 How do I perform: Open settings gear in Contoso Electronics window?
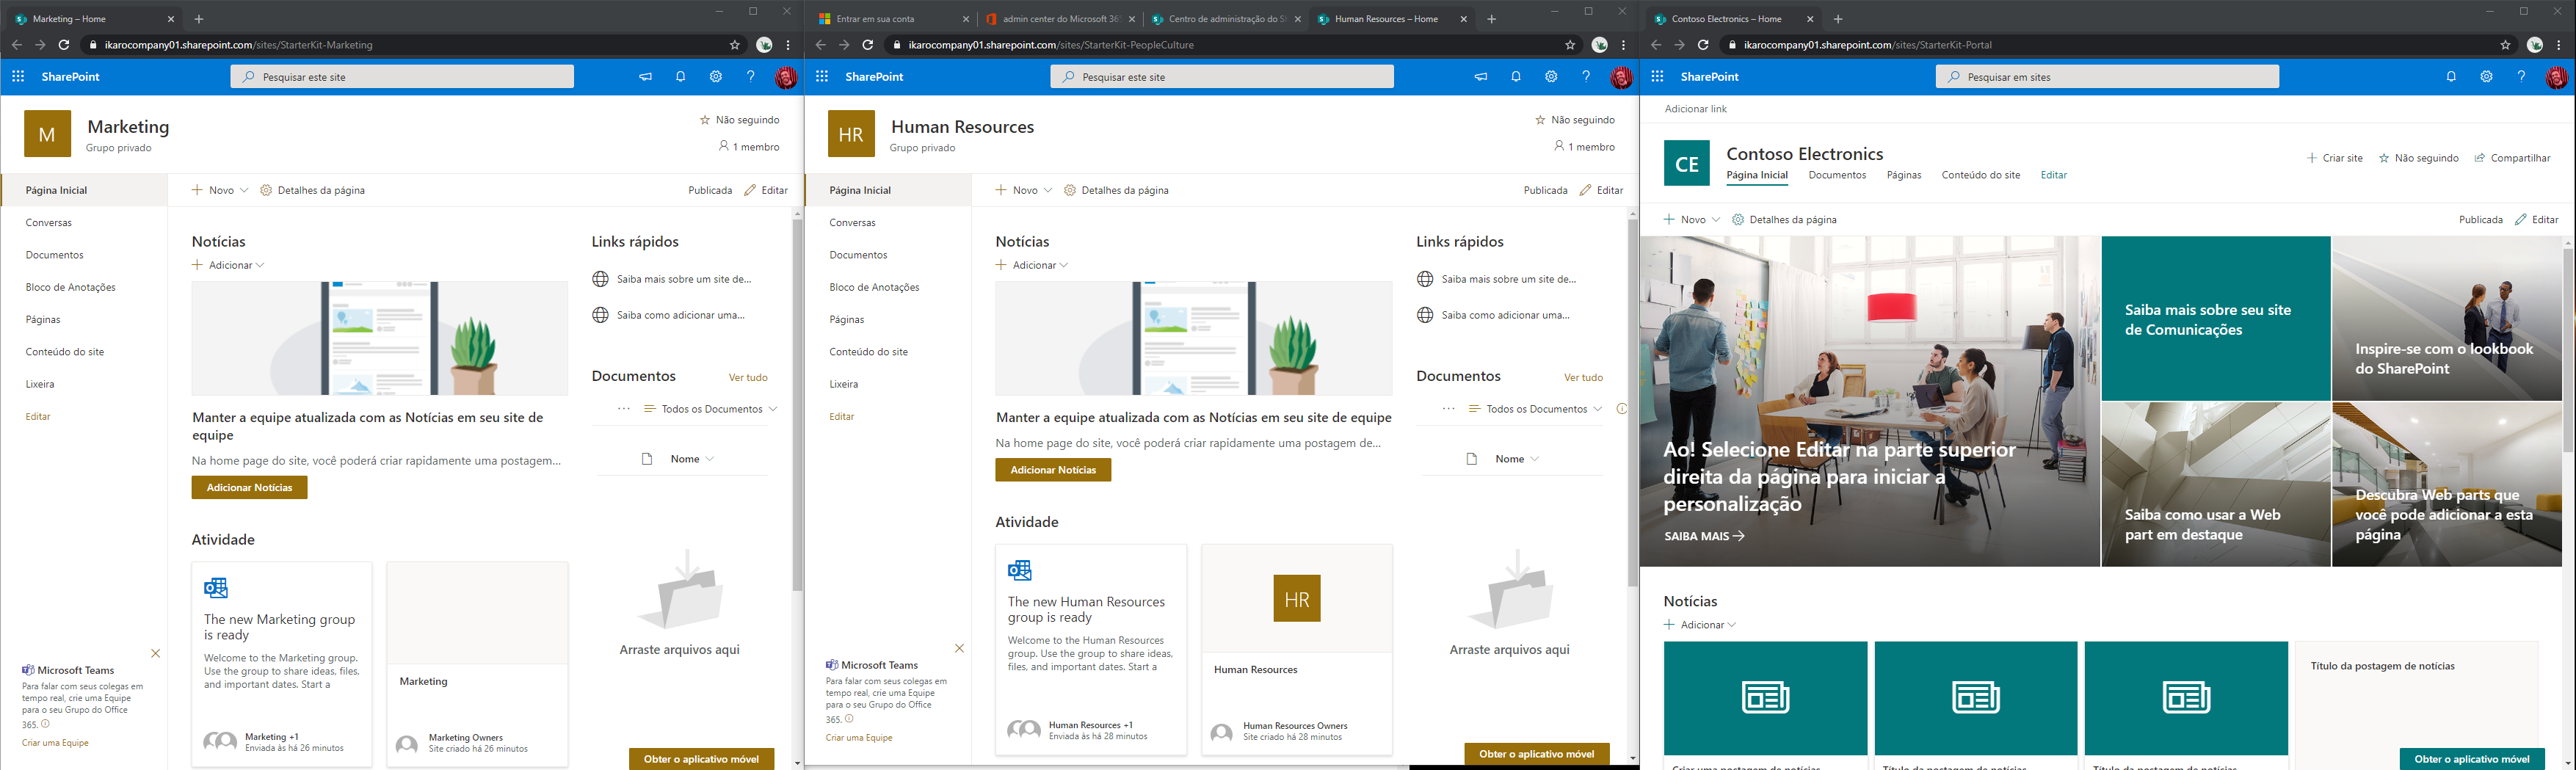pyautogui.click(x=2485, y=77)
